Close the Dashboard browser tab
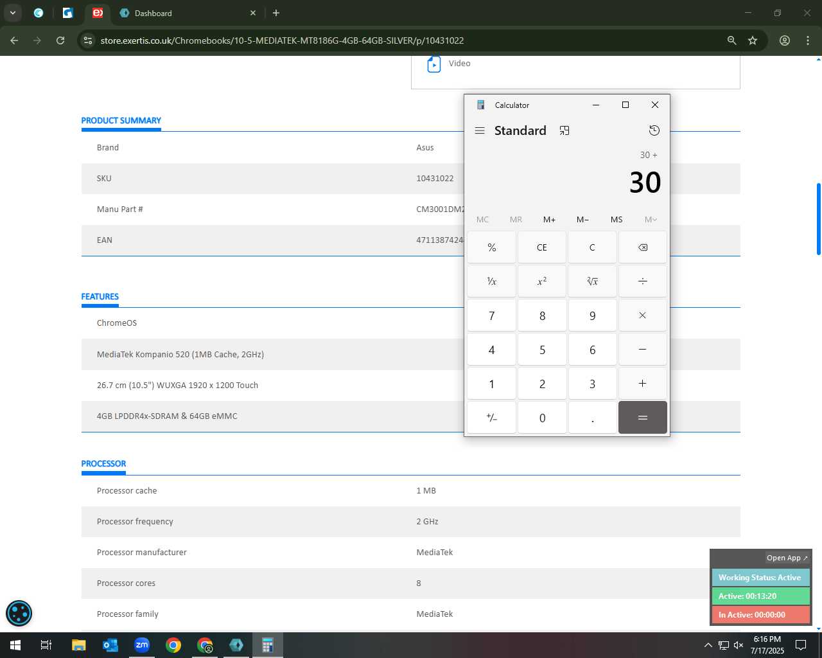 click(253, 13)
